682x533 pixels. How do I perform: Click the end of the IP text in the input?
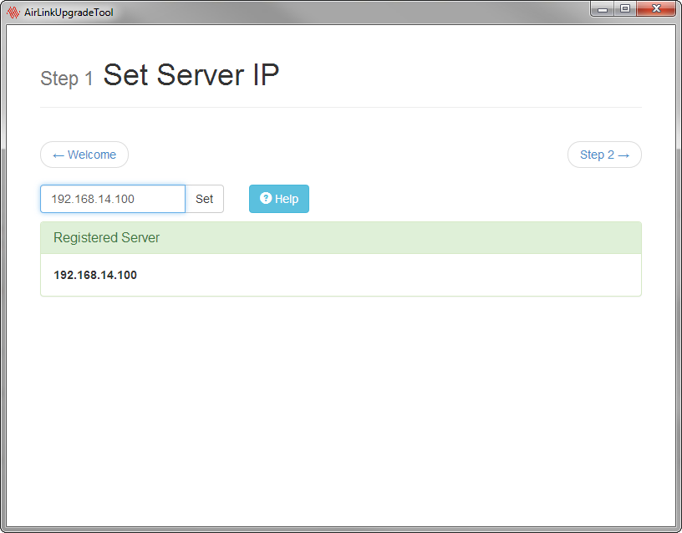click(x=136, y=199)
